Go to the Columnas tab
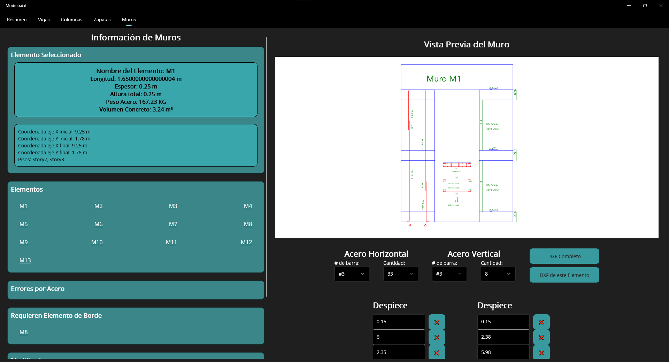The image size is (669, 362). [71, 20]
